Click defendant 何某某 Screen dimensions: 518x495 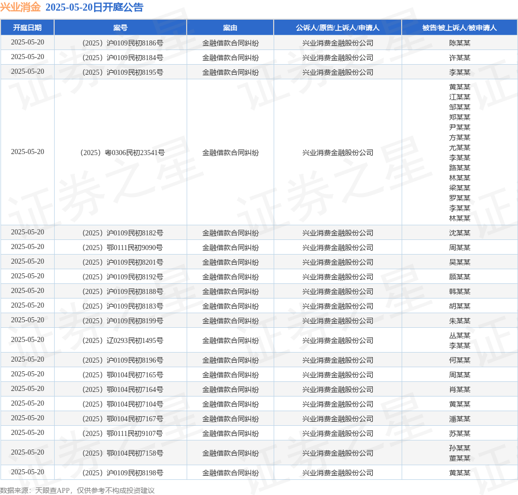coord(459,360)
